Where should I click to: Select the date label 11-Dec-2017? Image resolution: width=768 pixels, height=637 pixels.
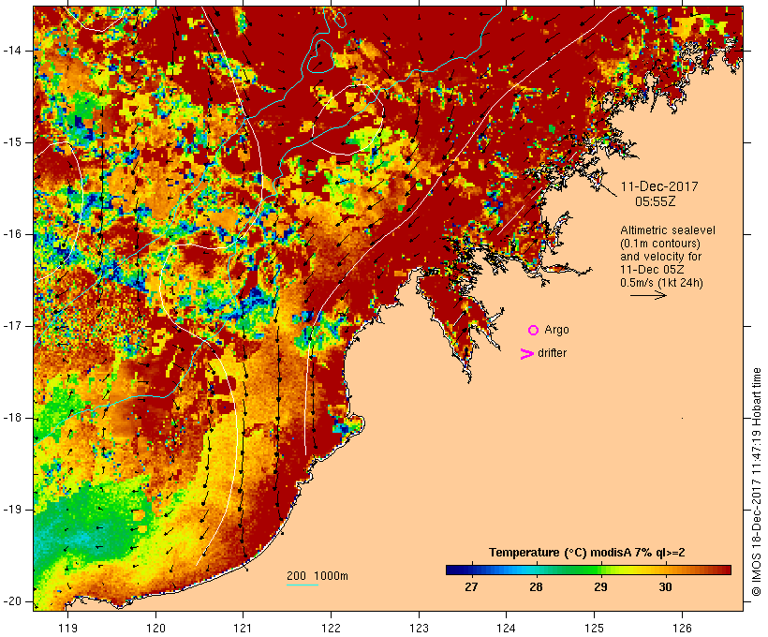coord(659,186)
